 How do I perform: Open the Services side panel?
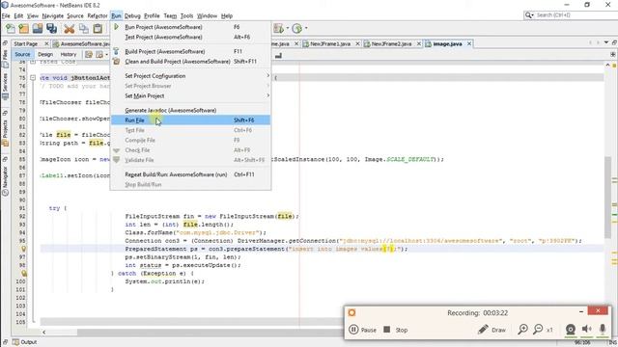tap(5, 86)
